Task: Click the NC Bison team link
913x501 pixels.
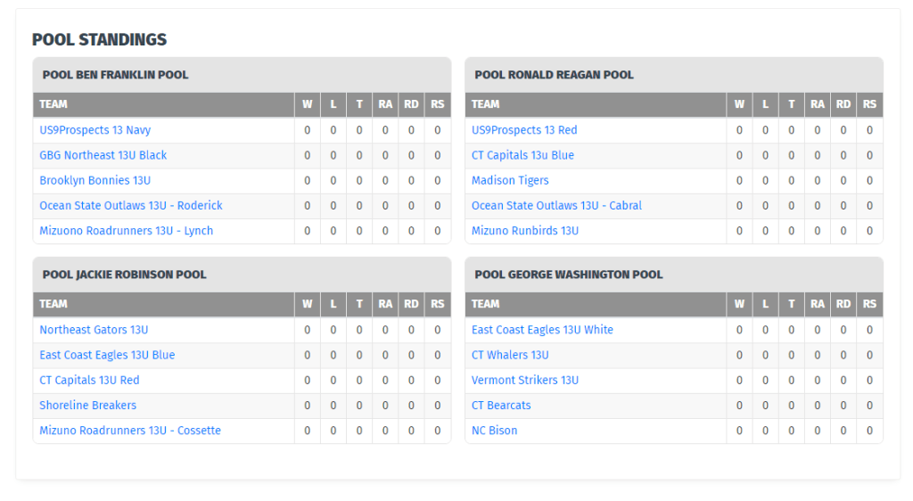Action: (494, 431)
